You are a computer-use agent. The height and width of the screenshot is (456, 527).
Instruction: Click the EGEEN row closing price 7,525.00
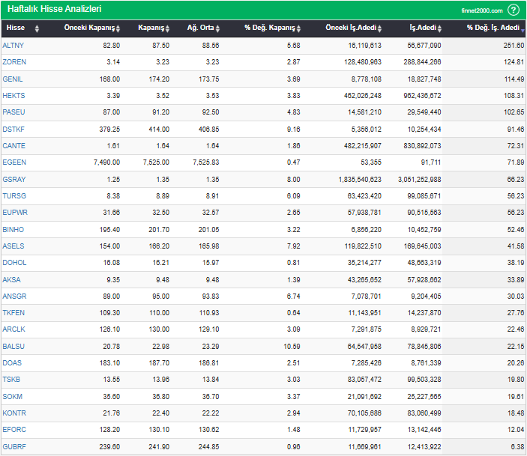tap(155, 162)
